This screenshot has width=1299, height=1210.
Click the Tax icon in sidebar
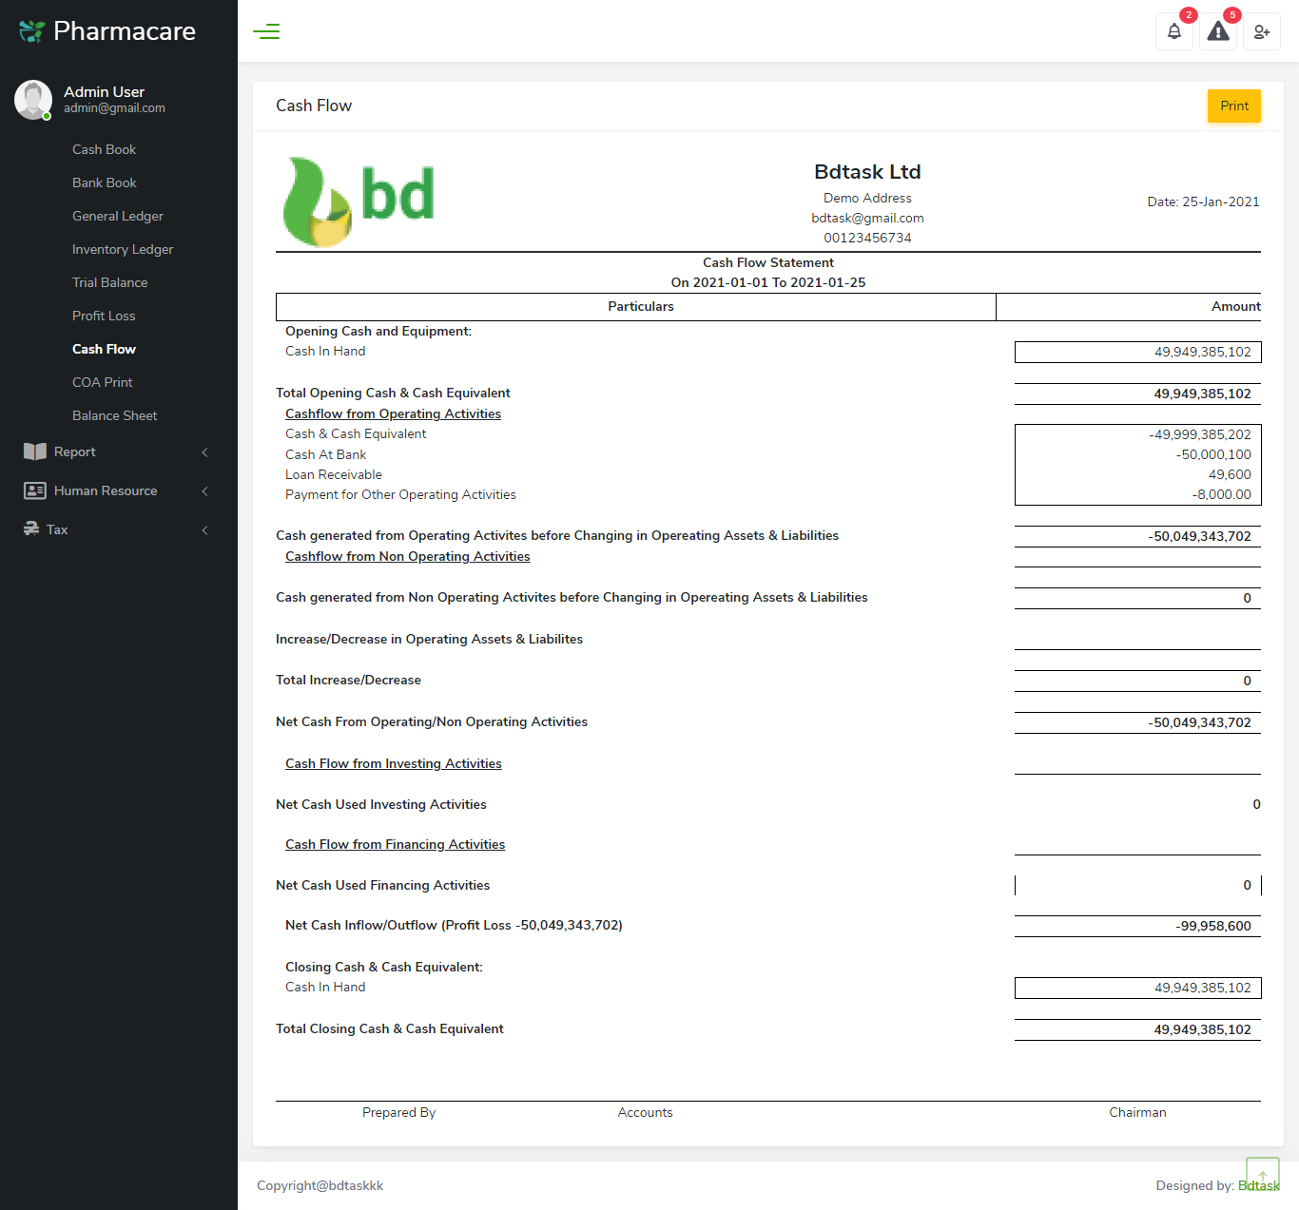(x=31, y=529)
